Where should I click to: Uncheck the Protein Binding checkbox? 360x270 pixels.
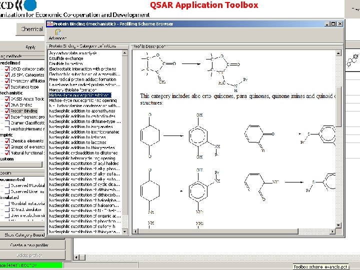(7, 111)
